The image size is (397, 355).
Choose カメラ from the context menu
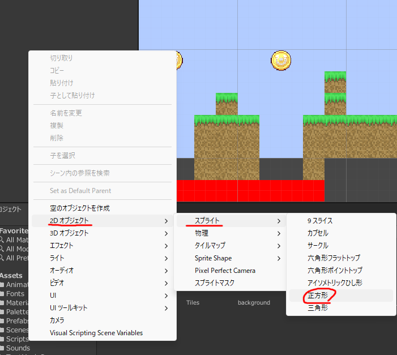(103, 320)
